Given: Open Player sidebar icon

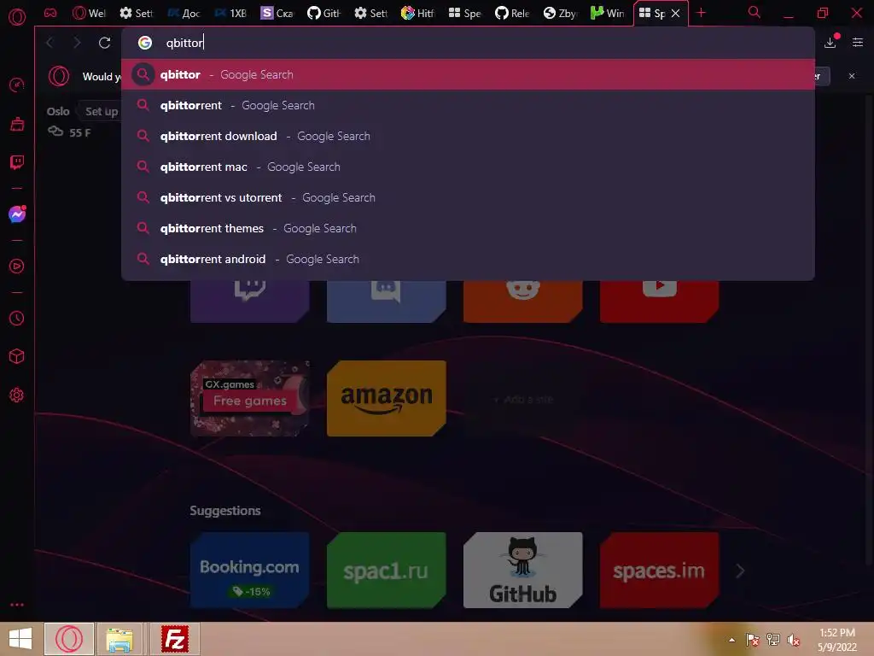Looking at the screenshot, I should 17,266.
